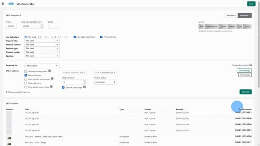This screenshot has height=146, width=260.
Task: Open the Product type dropdown
Action: 42,48
